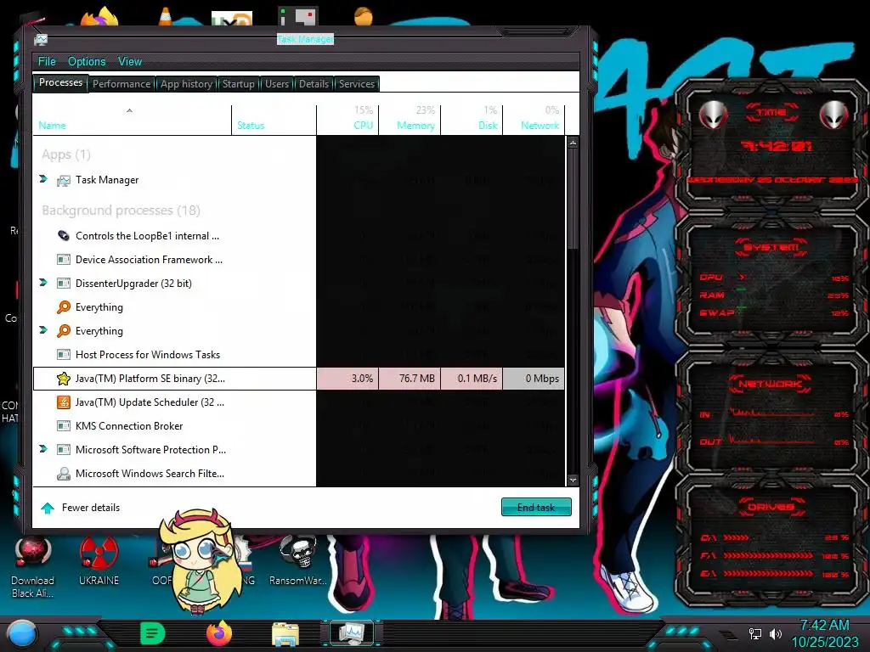Open File Explorer from the taskbar
The width and height of the screenshot is (870, 652).
tap(285, 633)
